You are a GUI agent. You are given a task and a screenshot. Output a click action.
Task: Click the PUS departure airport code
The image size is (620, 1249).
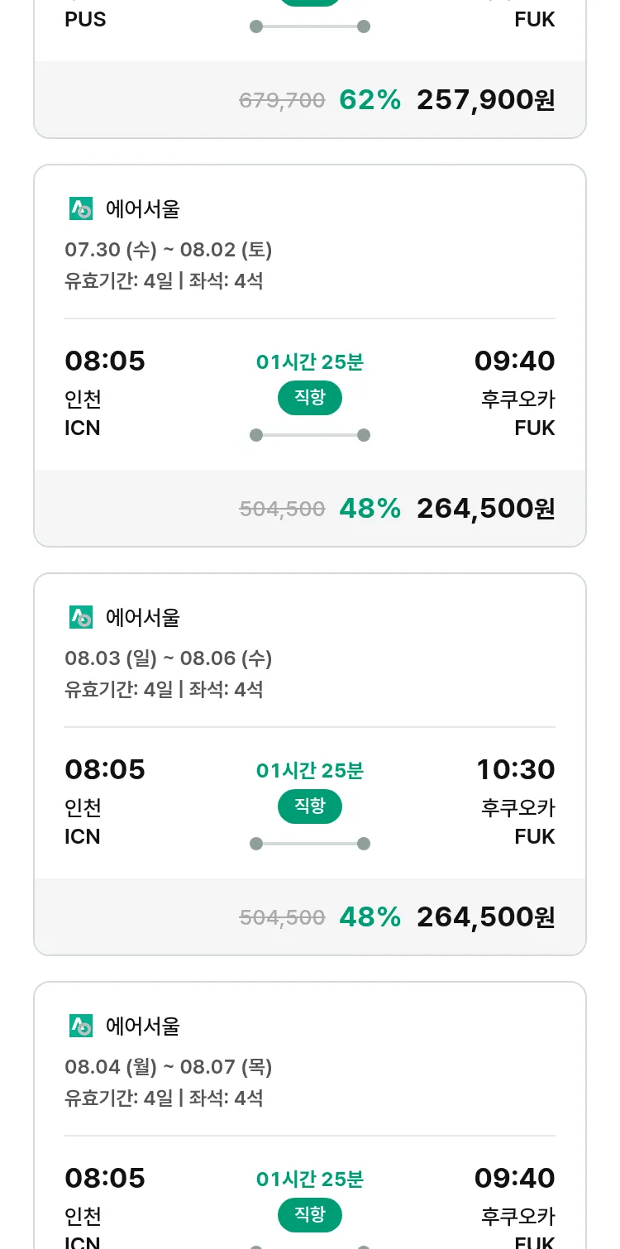coord(85,20)
